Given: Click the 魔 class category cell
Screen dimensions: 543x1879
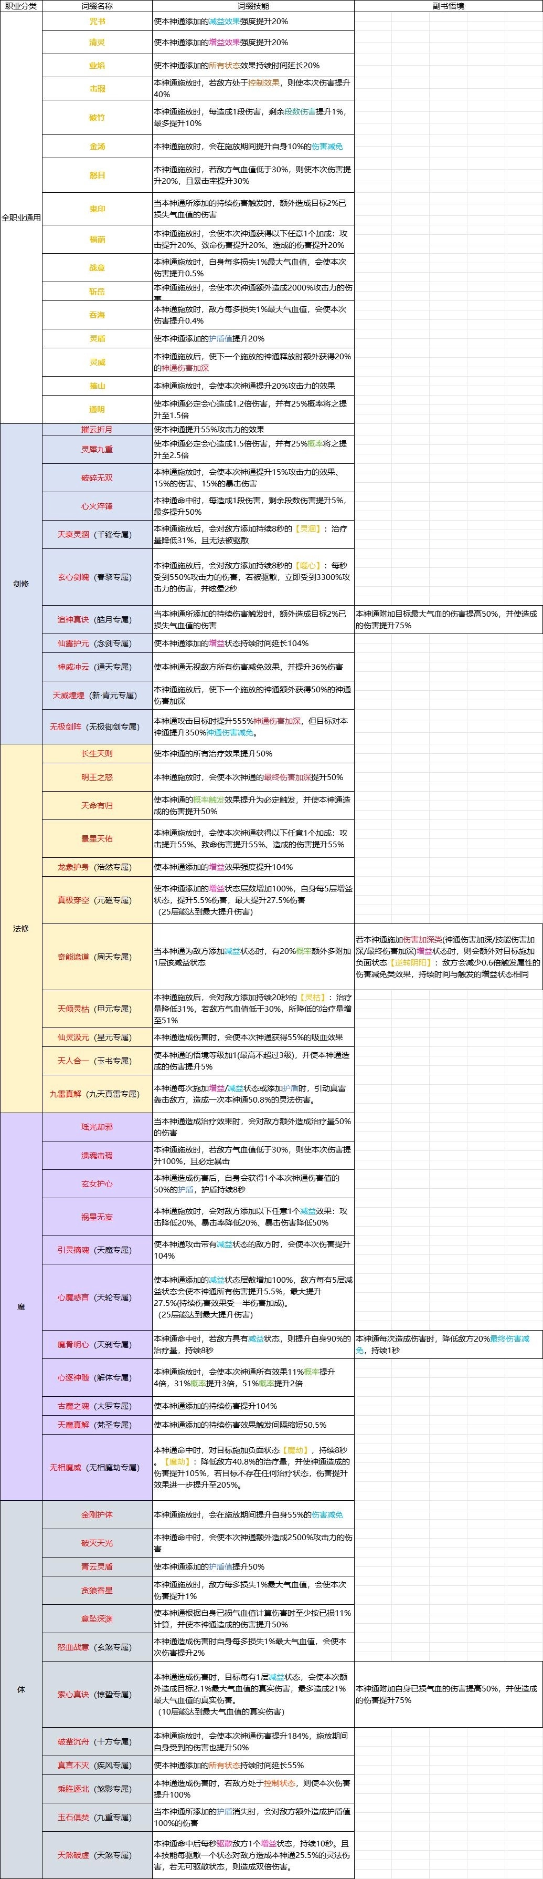Looking at the screenshot, I should coord(21,1306).
